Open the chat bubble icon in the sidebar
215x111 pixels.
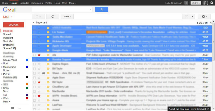tap(12, 108)
